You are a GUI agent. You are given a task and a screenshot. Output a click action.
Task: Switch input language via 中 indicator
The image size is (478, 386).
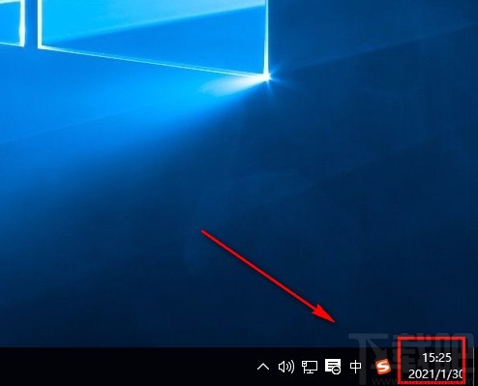[x=355, y=367]
